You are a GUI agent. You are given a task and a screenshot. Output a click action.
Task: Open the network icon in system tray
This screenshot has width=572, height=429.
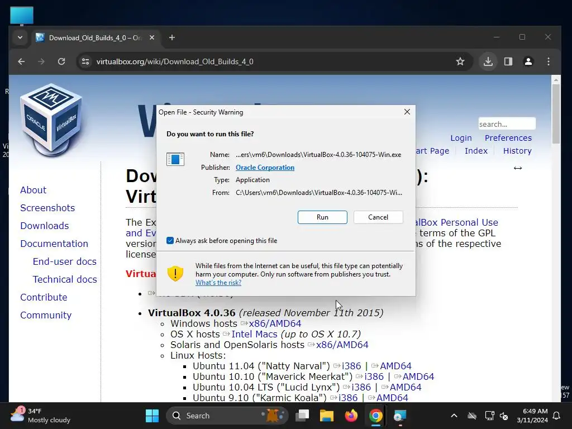pos(489,416)
